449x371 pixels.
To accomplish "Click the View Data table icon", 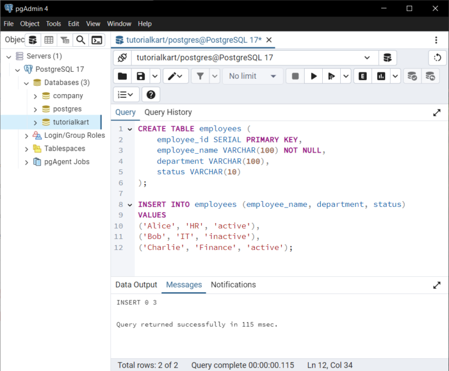I will coord(49,40).
